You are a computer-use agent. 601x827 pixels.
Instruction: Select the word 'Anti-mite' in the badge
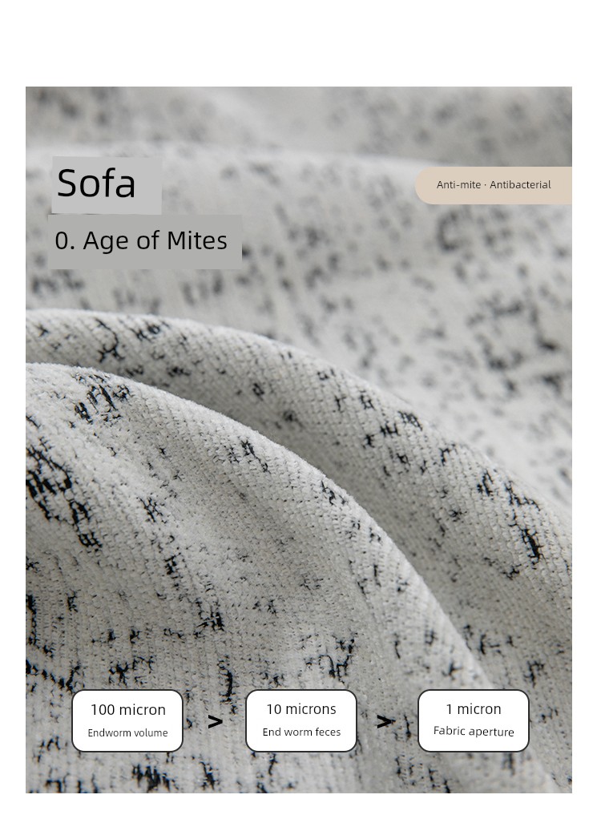[x=458, y=185]
